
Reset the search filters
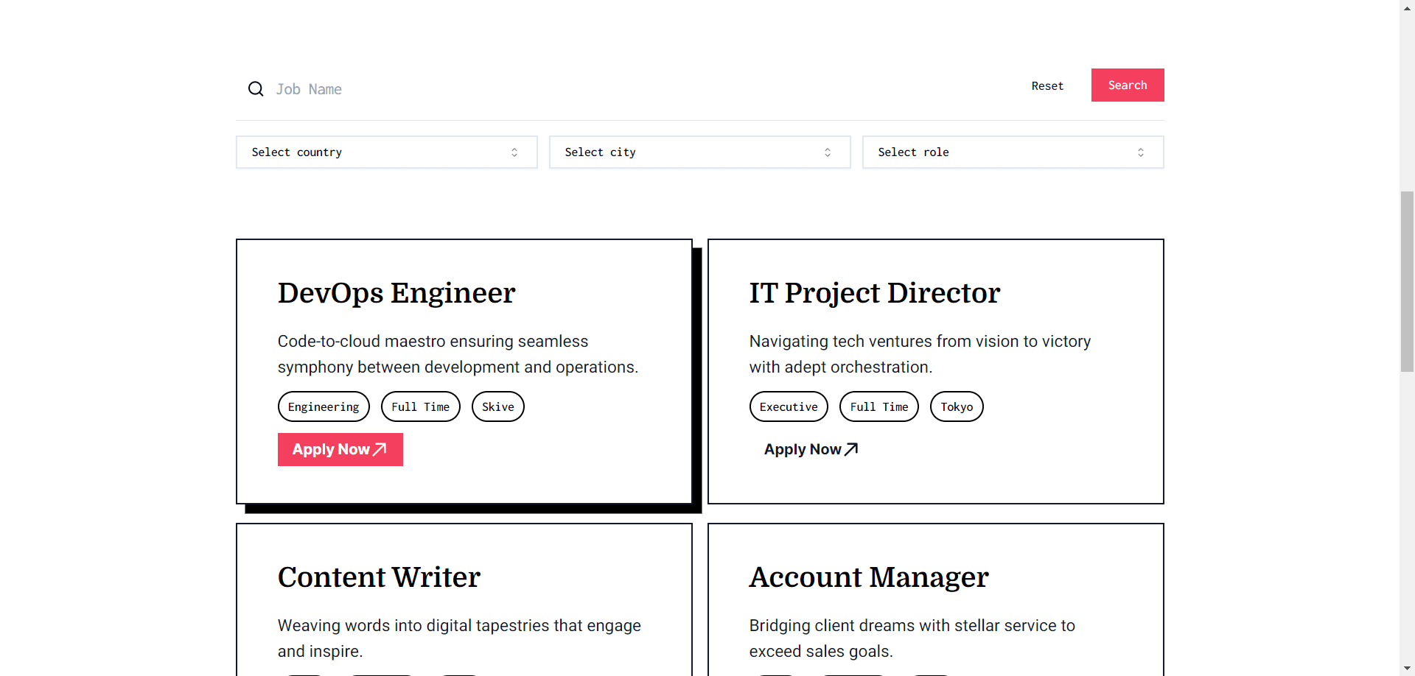coord(1047,86)
